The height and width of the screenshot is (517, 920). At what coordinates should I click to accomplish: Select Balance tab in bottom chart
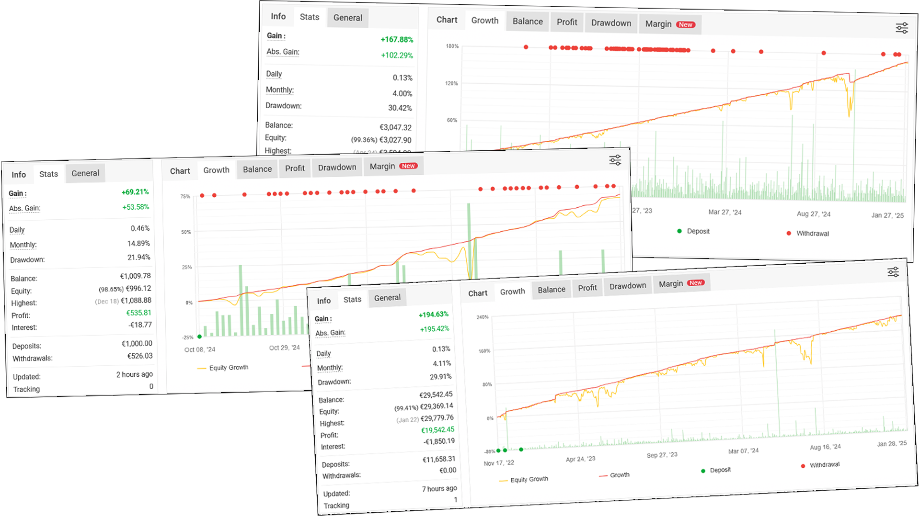tap(552, 290)
